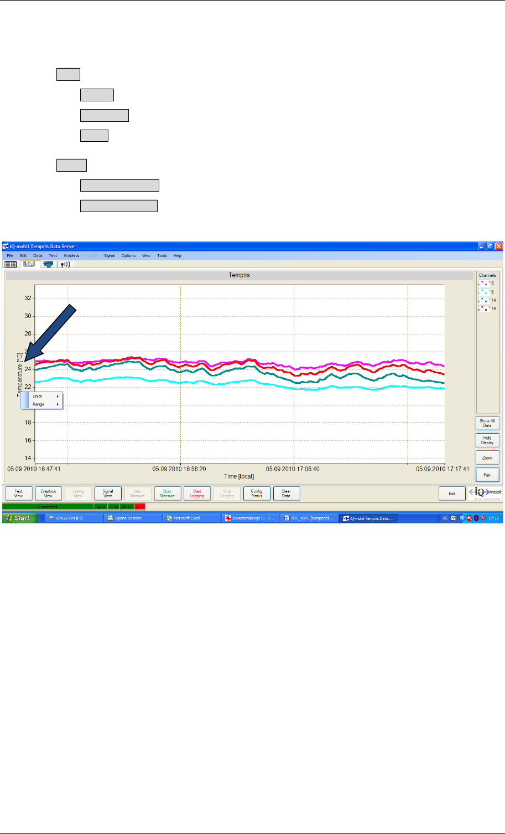
Task: Open the Tools menu
Action: (x=162, y=256)
